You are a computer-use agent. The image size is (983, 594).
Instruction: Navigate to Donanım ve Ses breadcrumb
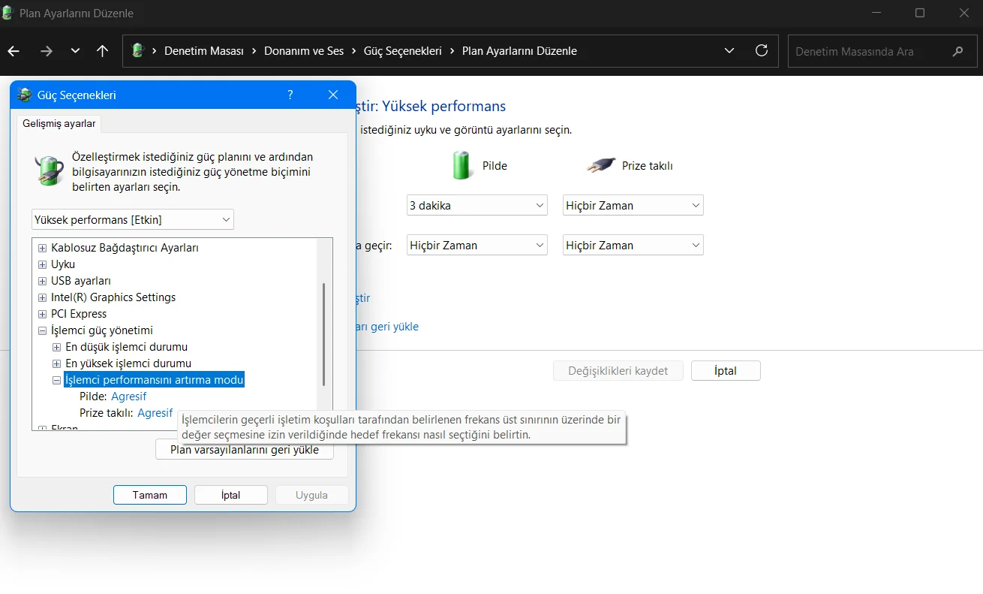coord(304,51)
